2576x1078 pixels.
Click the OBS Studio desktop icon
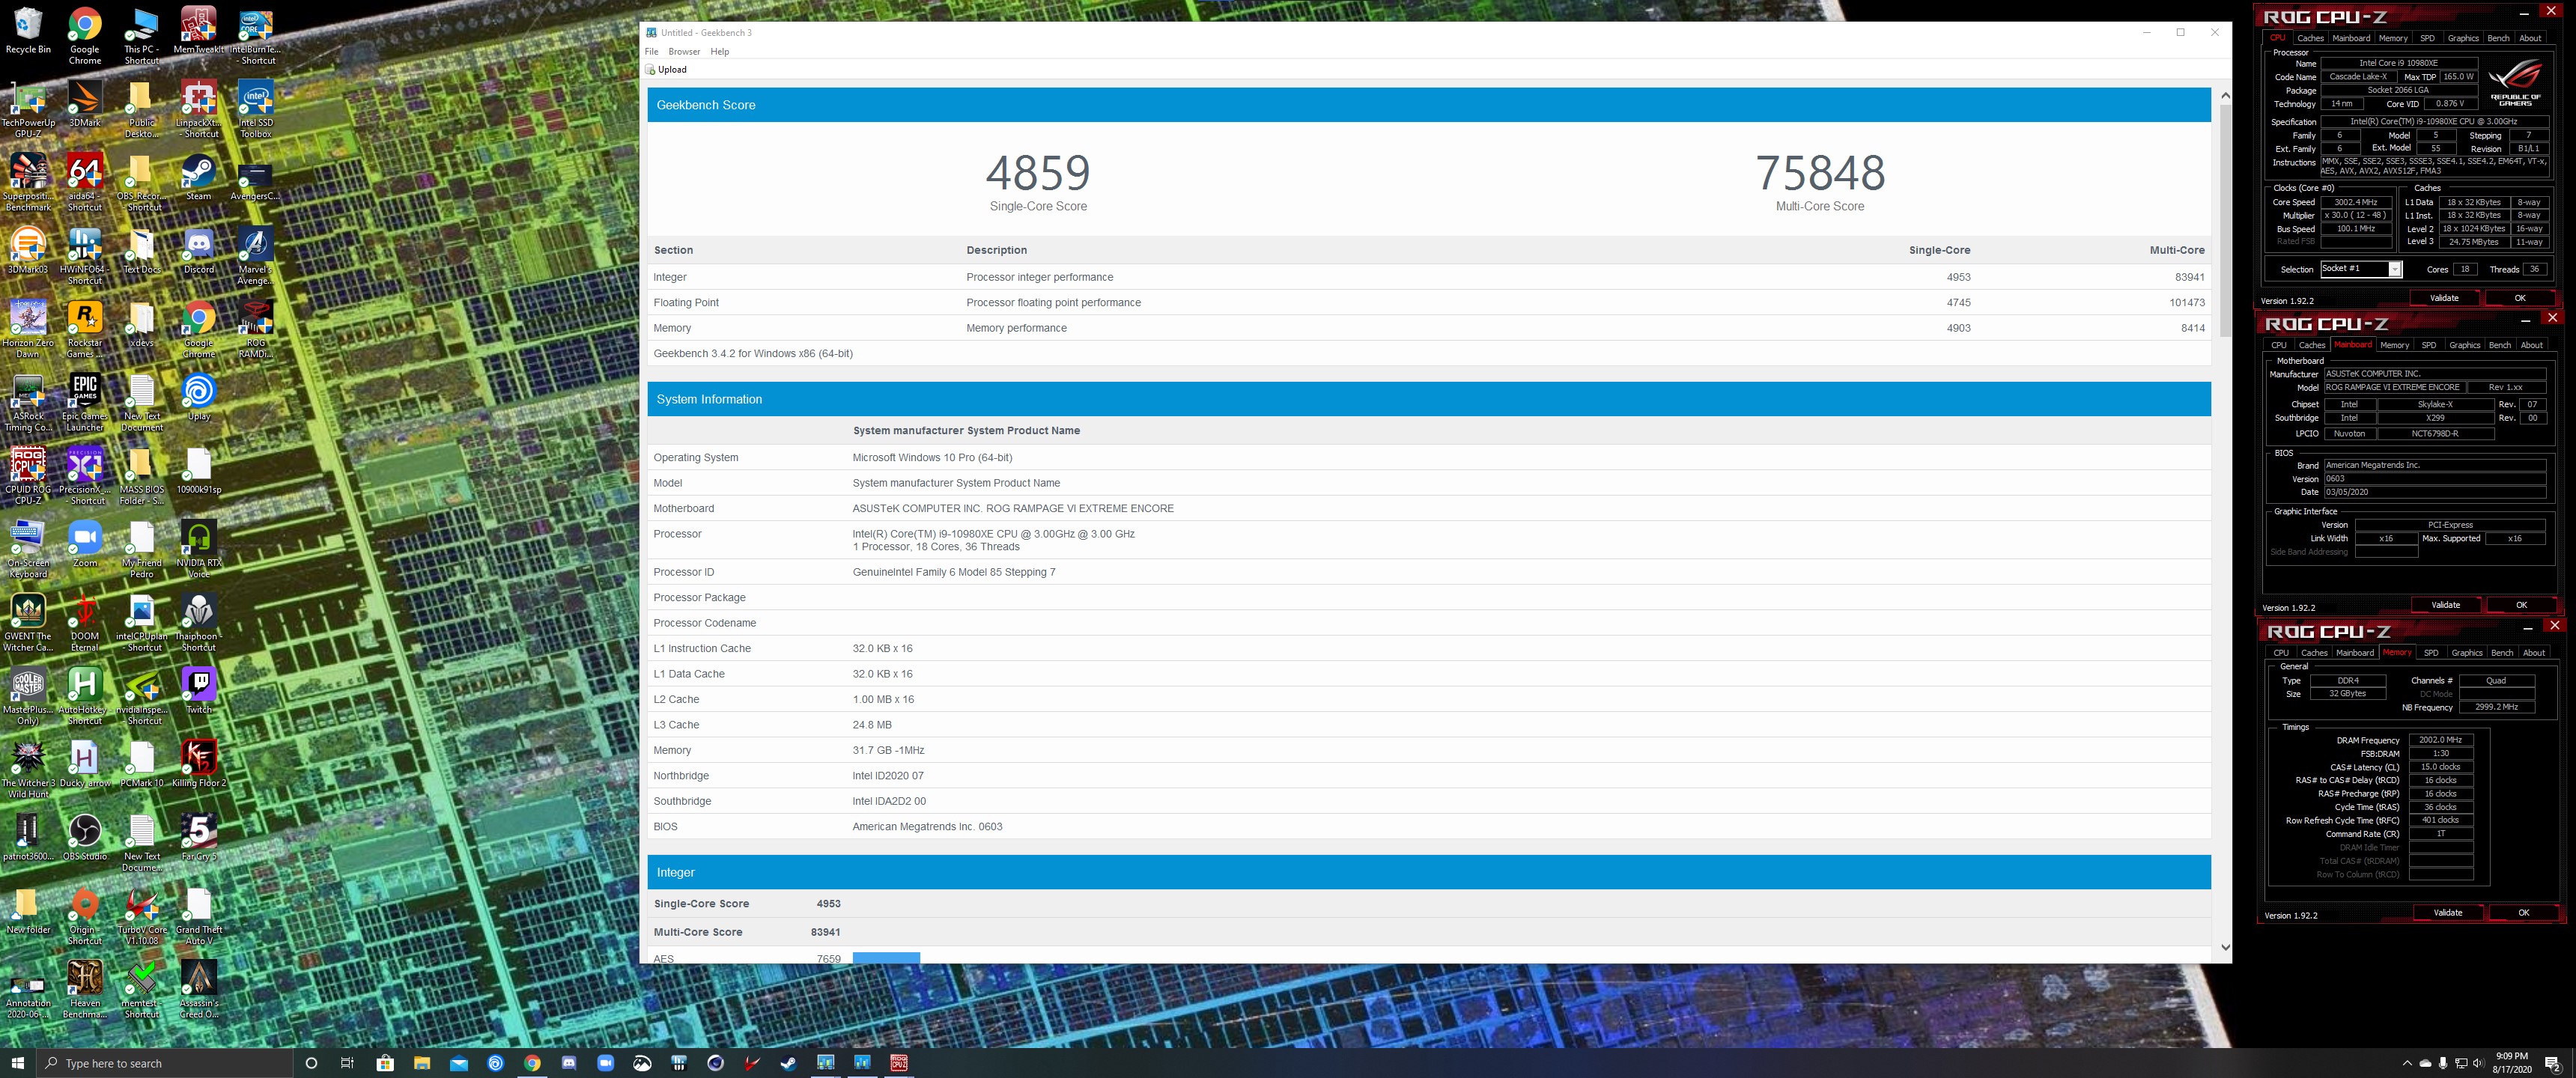[85, 836]
